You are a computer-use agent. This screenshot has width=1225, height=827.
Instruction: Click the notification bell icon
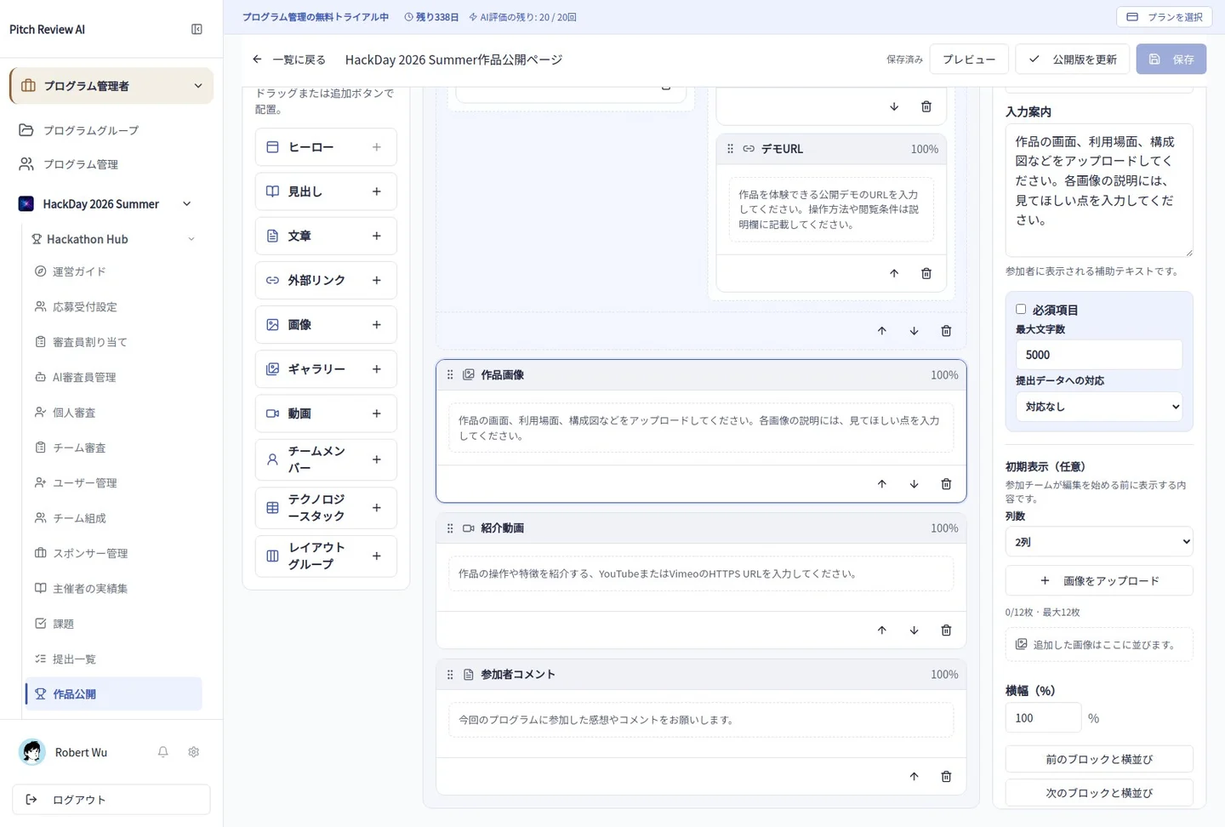162,752
